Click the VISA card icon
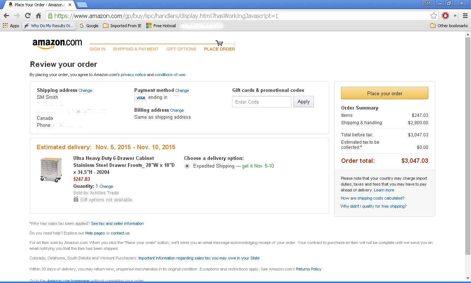The image size is (471, 283). [x=141, y=98]
